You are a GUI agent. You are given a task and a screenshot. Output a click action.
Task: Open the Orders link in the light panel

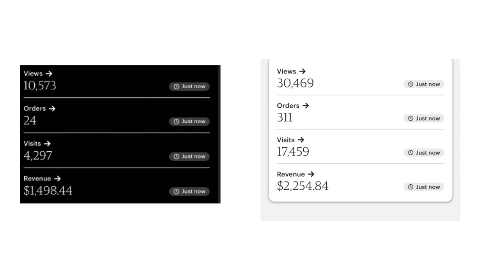click(288, 106)
